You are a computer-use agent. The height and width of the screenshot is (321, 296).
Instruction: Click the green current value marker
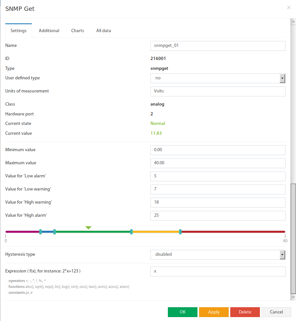coord(88,228)
